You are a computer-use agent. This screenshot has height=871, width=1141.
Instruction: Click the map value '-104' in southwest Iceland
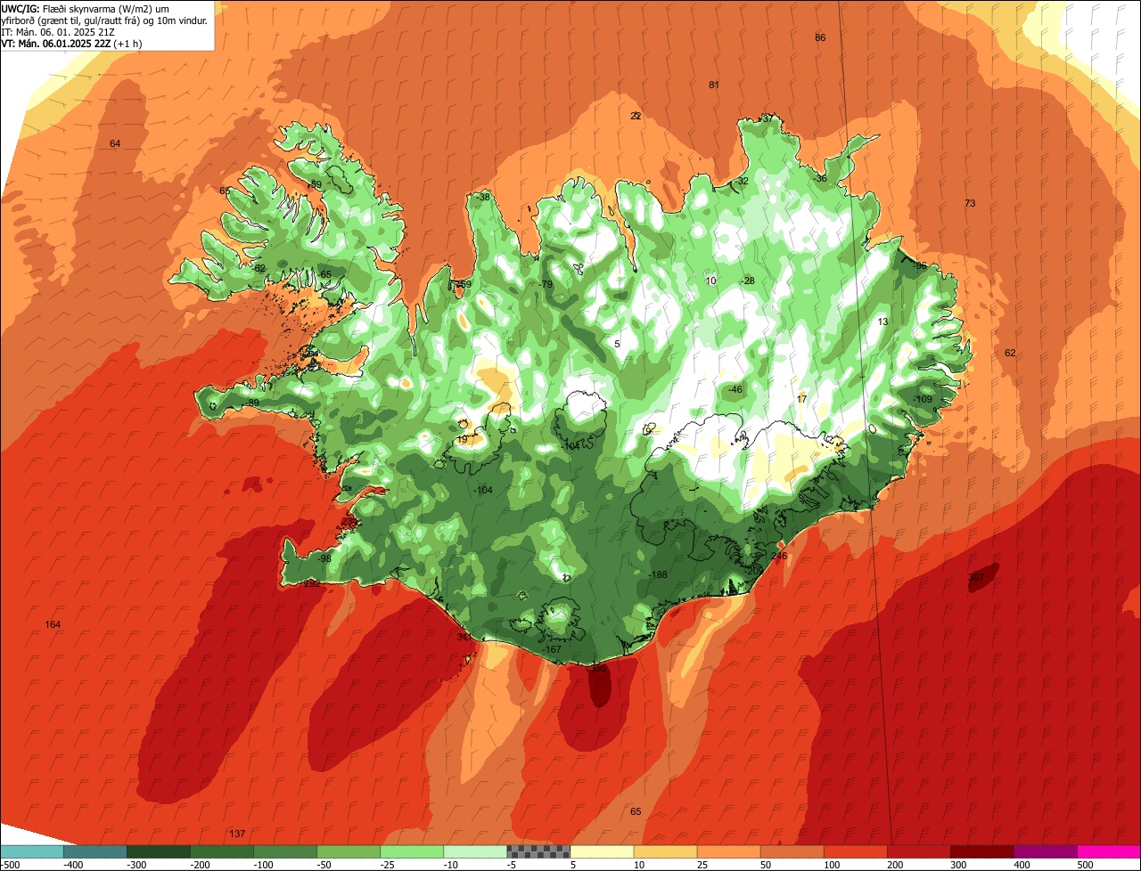pyautogui.click(x=483, y=491)
